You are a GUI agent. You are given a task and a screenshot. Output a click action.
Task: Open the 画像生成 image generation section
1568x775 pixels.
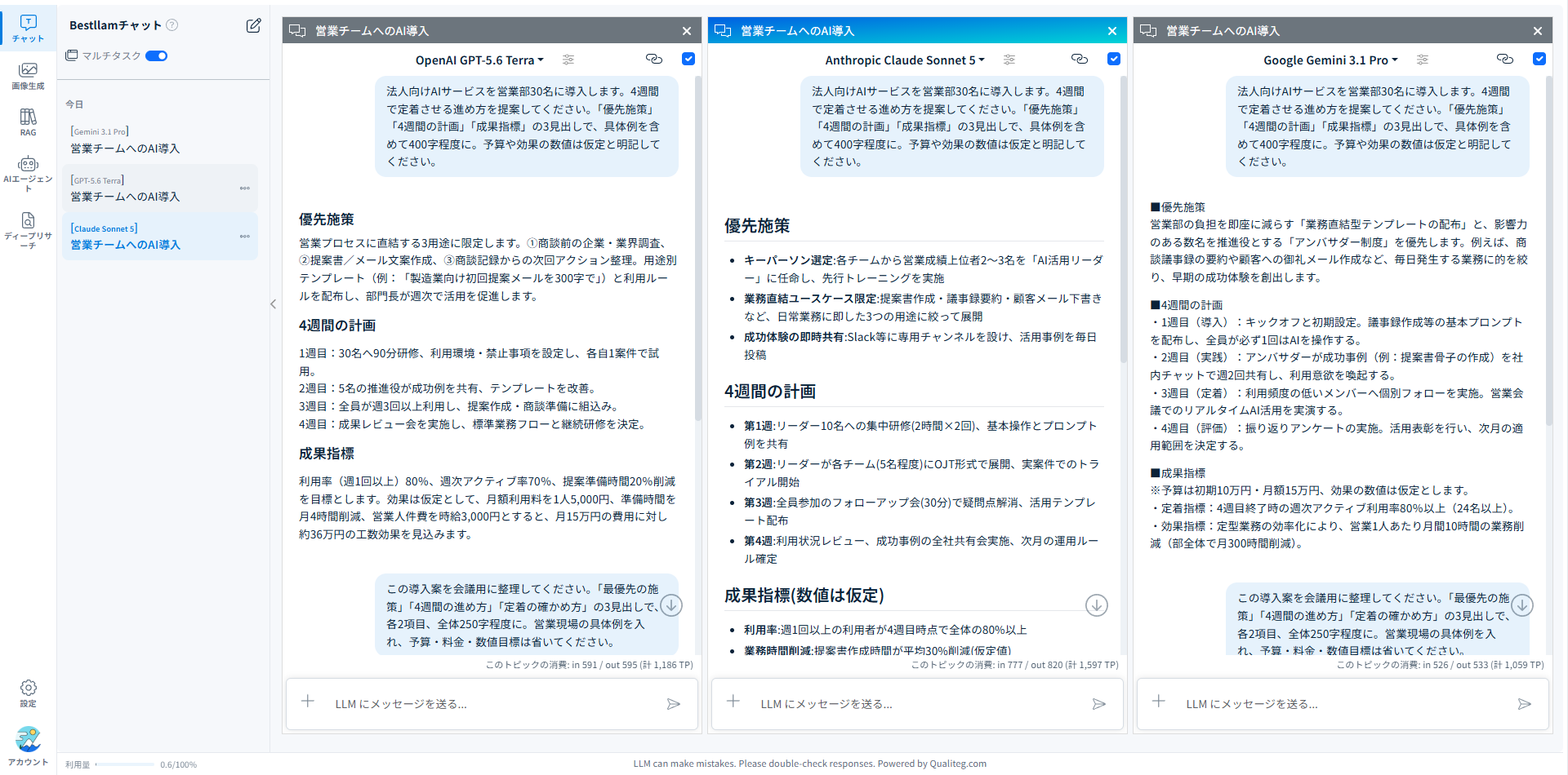(x=28, y=76)
